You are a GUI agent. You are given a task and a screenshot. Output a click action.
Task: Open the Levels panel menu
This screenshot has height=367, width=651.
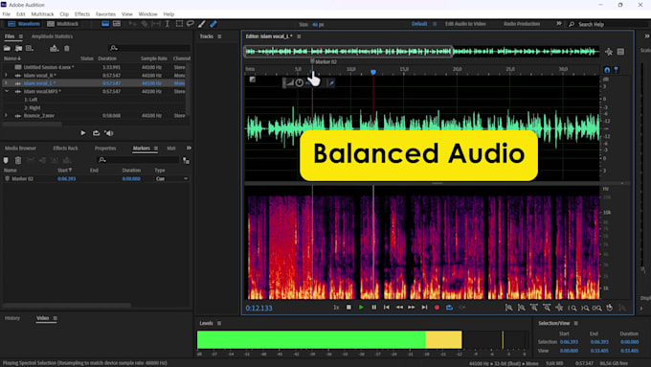(219, 323)
